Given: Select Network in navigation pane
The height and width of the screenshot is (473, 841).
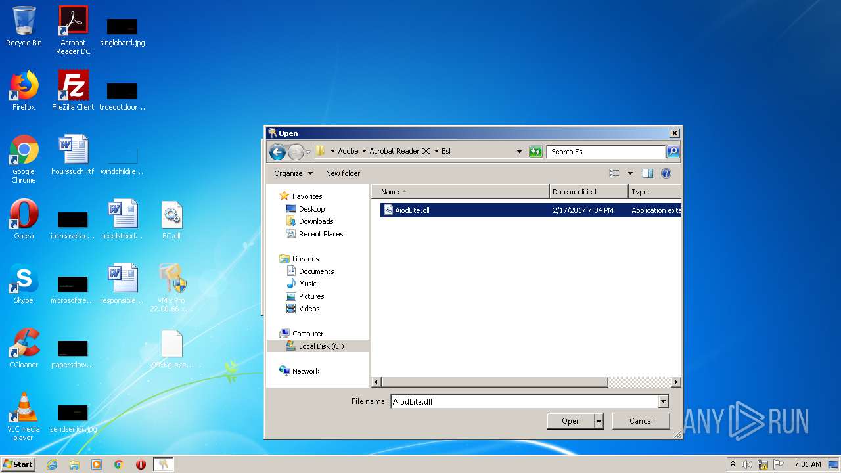Looking at the screenshot, I should point(306,371).
